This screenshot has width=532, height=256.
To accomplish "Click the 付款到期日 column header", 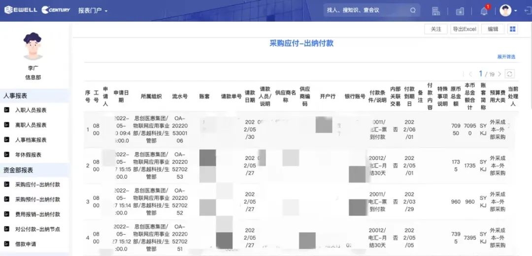I will tap(409, 96).
